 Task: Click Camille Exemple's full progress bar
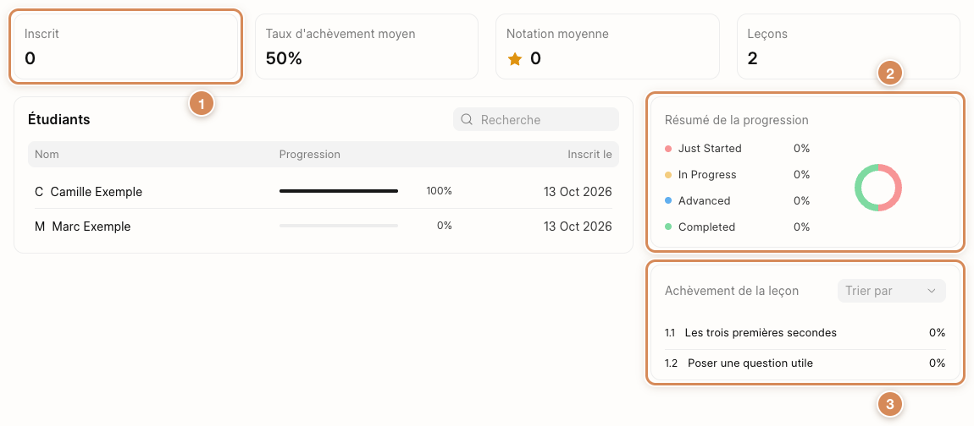[339, 191]
